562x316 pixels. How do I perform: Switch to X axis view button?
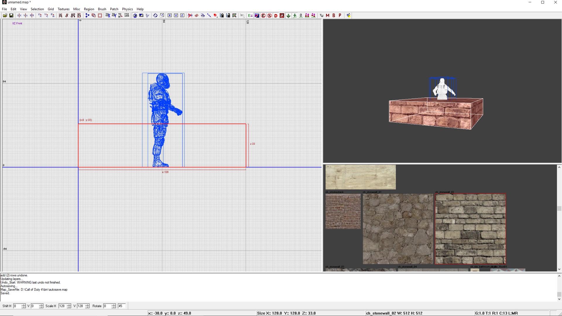[x=169, y=16]
